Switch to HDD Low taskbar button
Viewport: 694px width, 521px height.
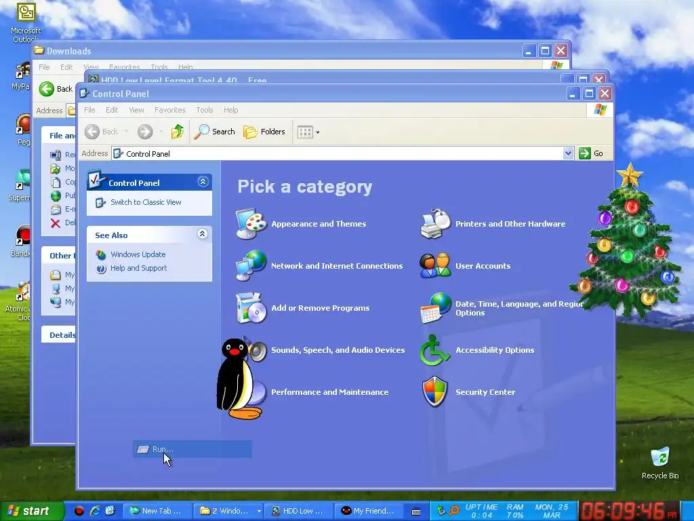(x=299, y=511)
